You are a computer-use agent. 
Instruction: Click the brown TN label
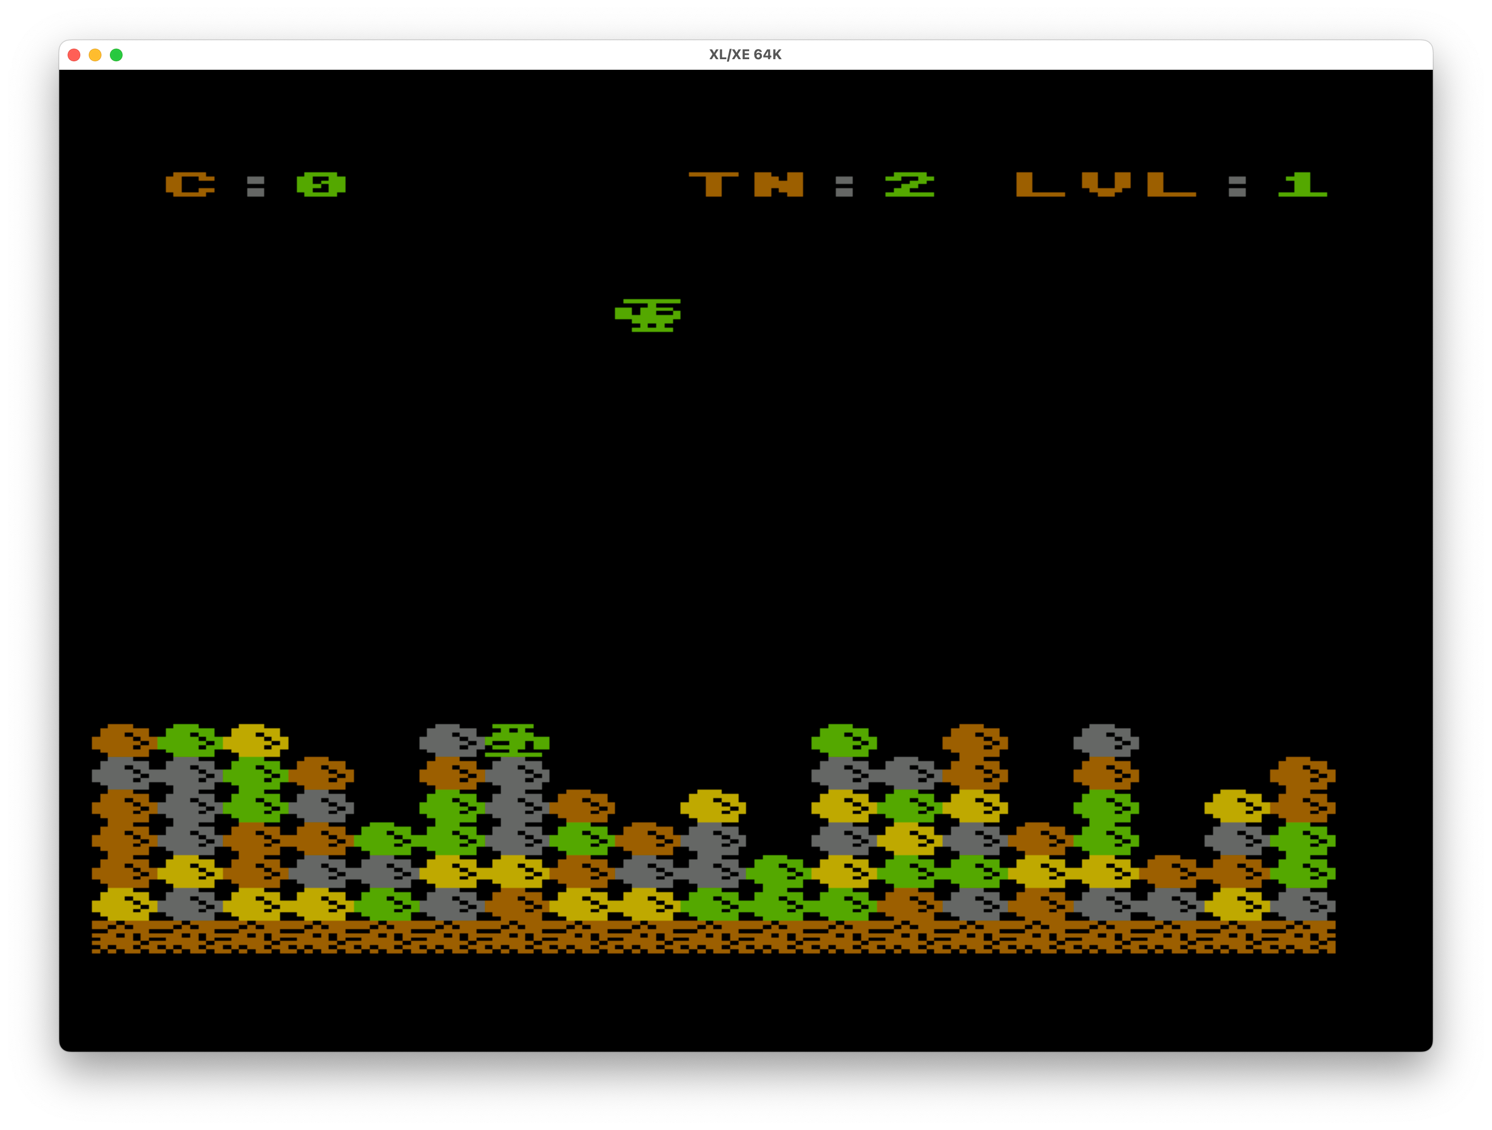[x=745, y=184]
